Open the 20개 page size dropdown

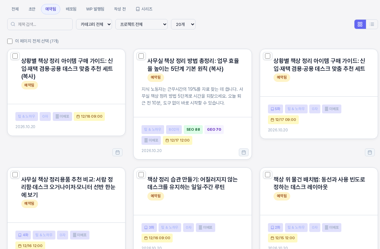[183, 24]
